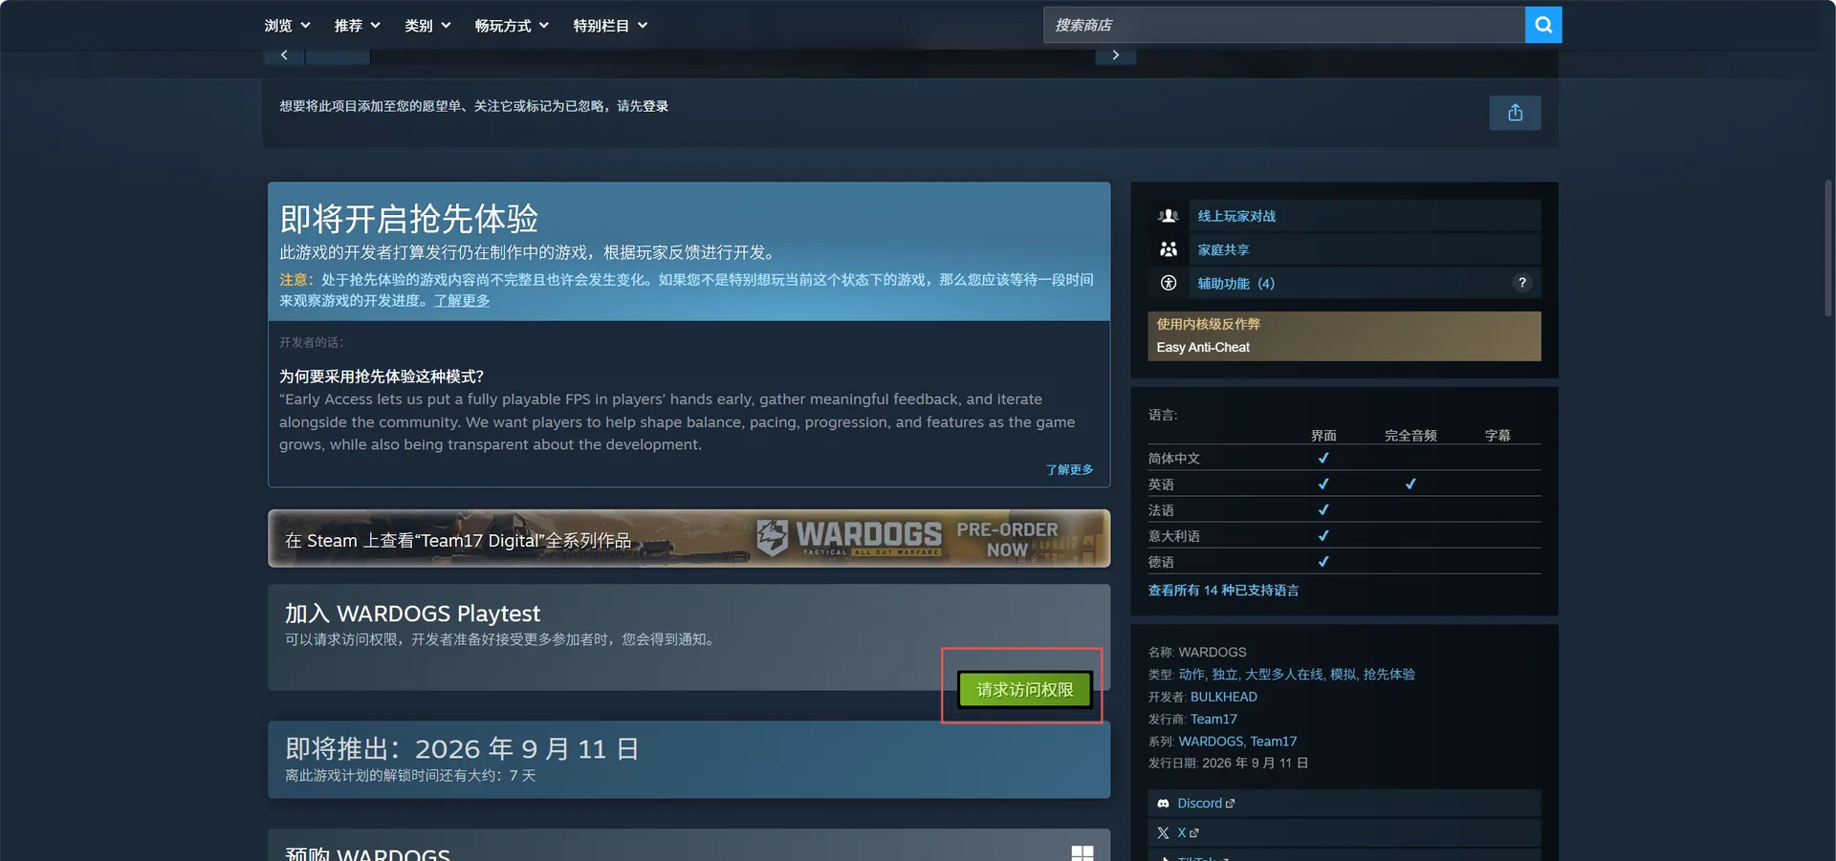Click the 动作 genre link
Viewport: 1836px width, 861px height.
[x=1191, y=675]
